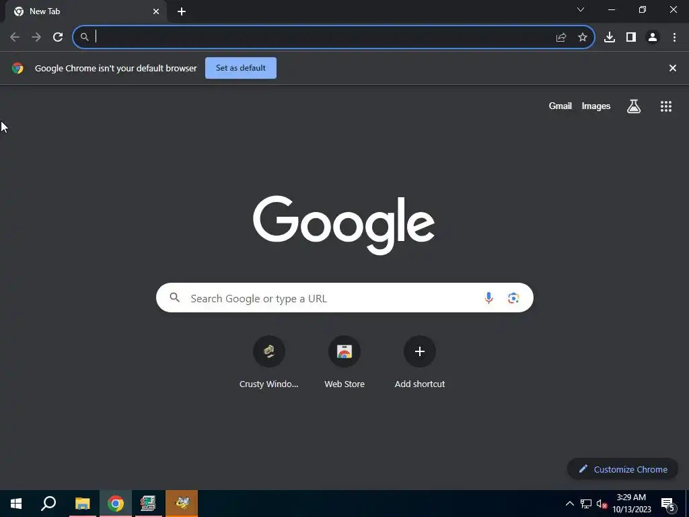The image size is (689, 517).
Task: Open the Crusty Windows shortcut
Action: click(269, 362)
